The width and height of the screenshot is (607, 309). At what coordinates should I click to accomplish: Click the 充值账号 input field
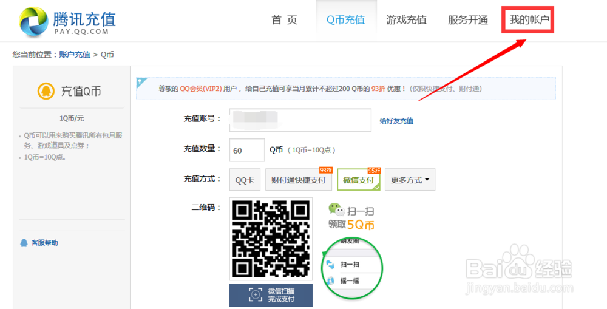[x=300, y=120]
